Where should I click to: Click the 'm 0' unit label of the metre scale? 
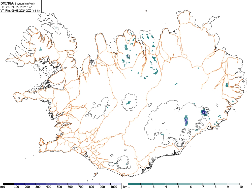[x=3, y=187]
